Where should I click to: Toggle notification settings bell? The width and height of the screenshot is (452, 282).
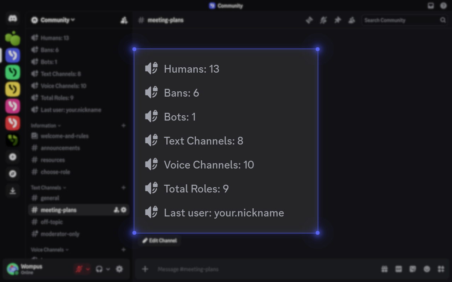pos(323,20)
